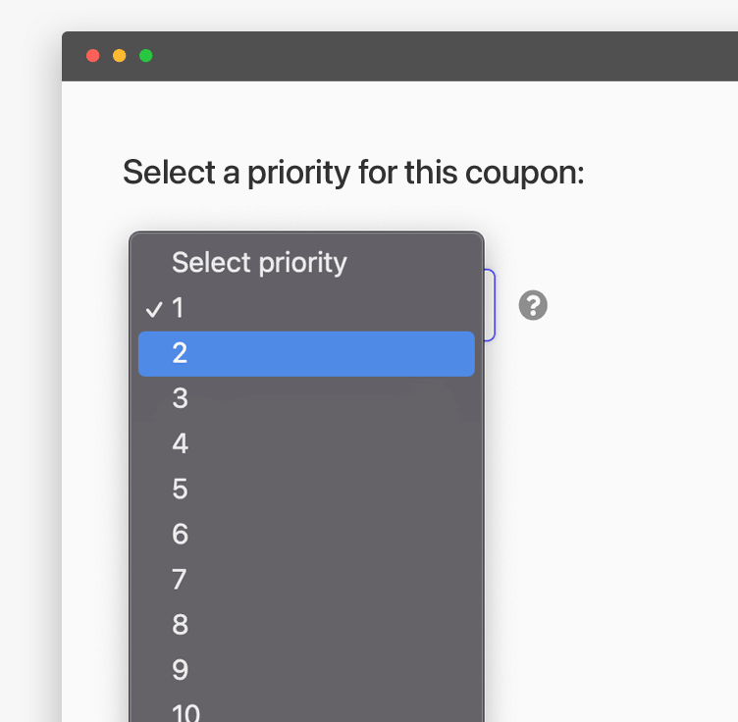Click the gray question mark help icon

[533, 306]
